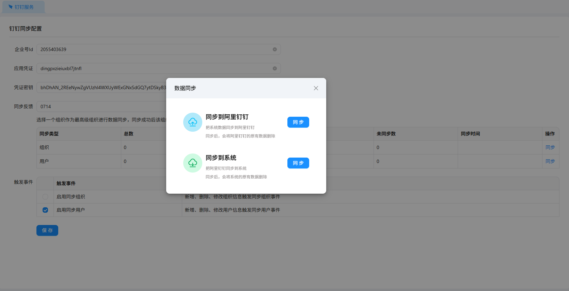Clear the 应用凭证 field

(275, 68)
